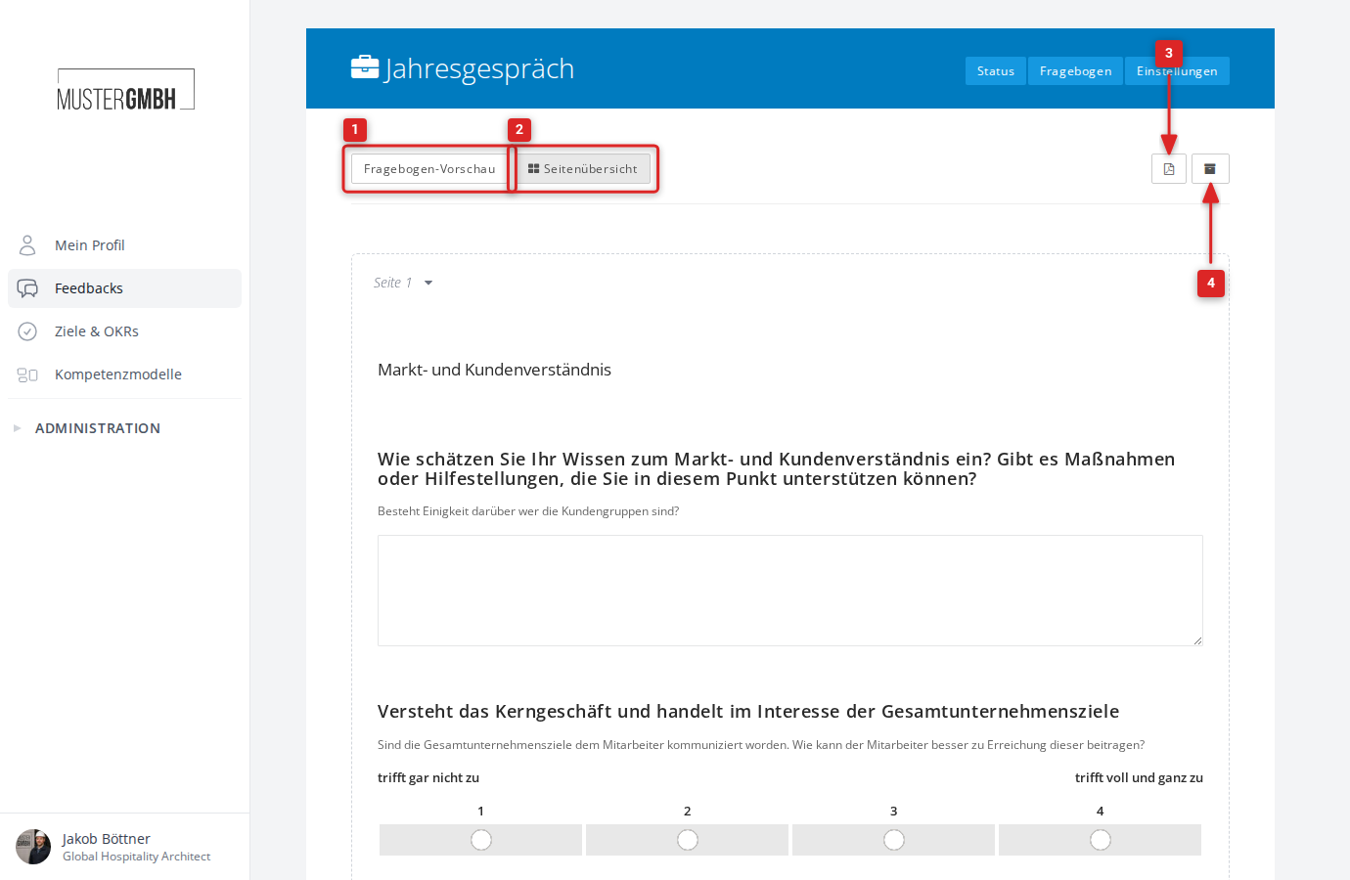Click the MUSTERGMBH logo
The width and height of the screenshot is (1350, 880).
click(125, 90)
